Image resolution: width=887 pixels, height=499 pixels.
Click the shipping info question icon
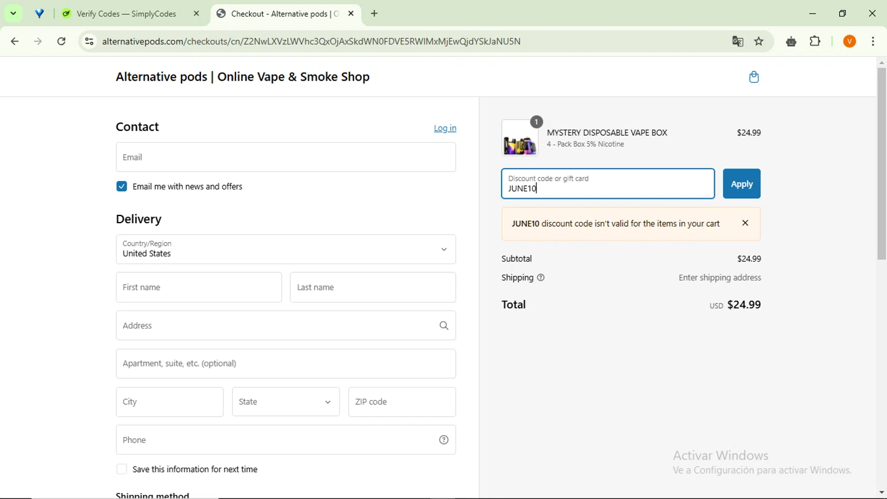tap(540, 278)
